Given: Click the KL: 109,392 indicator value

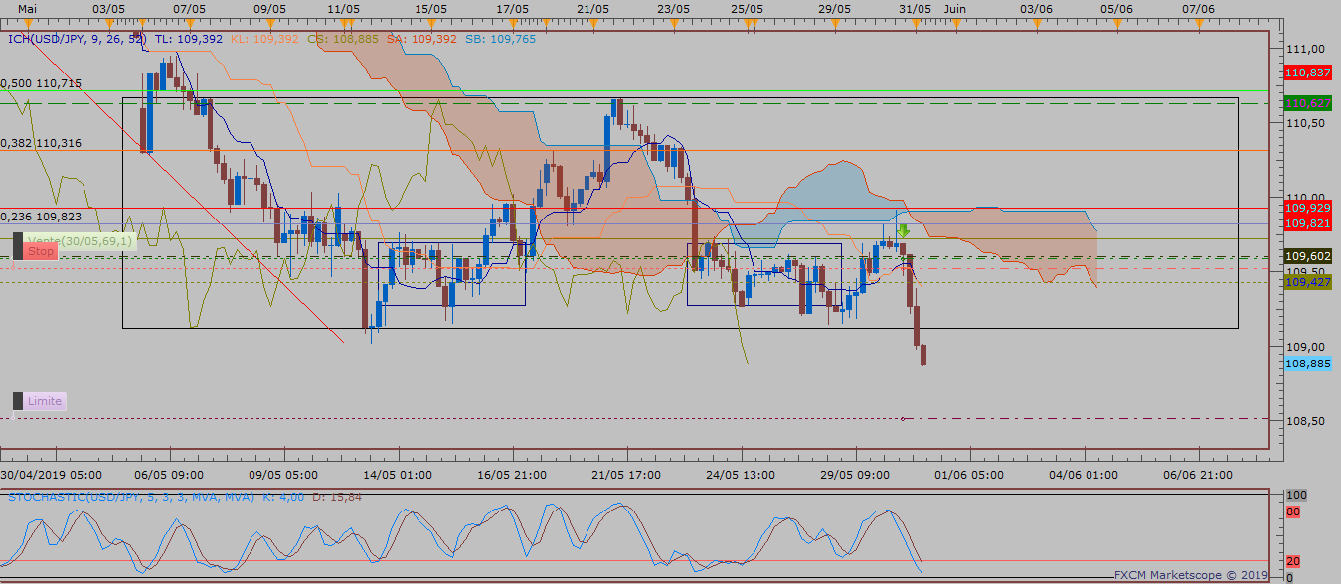Looking at the screenshot, I should coord(264,39).
